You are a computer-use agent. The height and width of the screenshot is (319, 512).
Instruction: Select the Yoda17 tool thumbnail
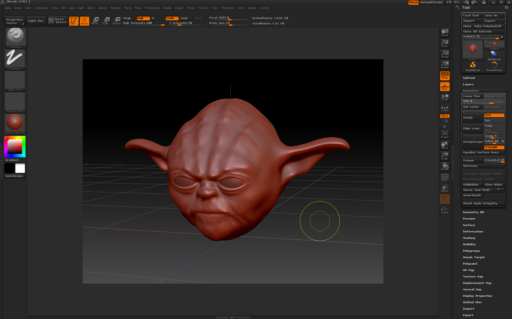click(x=473, y=50)
